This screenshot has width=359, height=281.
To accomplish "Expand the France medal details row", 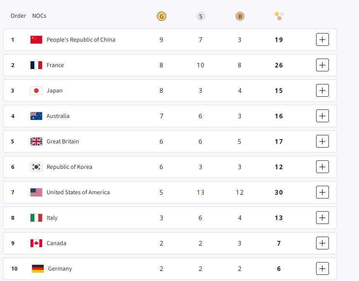I will coord(322,65).
